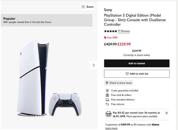Click the red Save £100 tag icon
This screenshot has width=178, height=130.
tap(105, 38)
